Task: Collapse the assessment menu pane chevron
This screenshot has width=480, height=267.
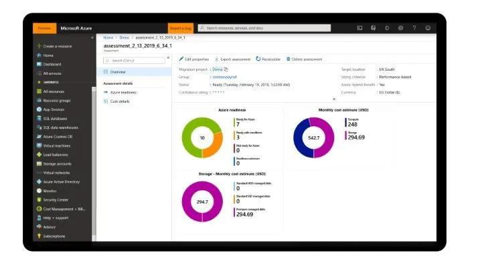Action: tap(168, 57)
